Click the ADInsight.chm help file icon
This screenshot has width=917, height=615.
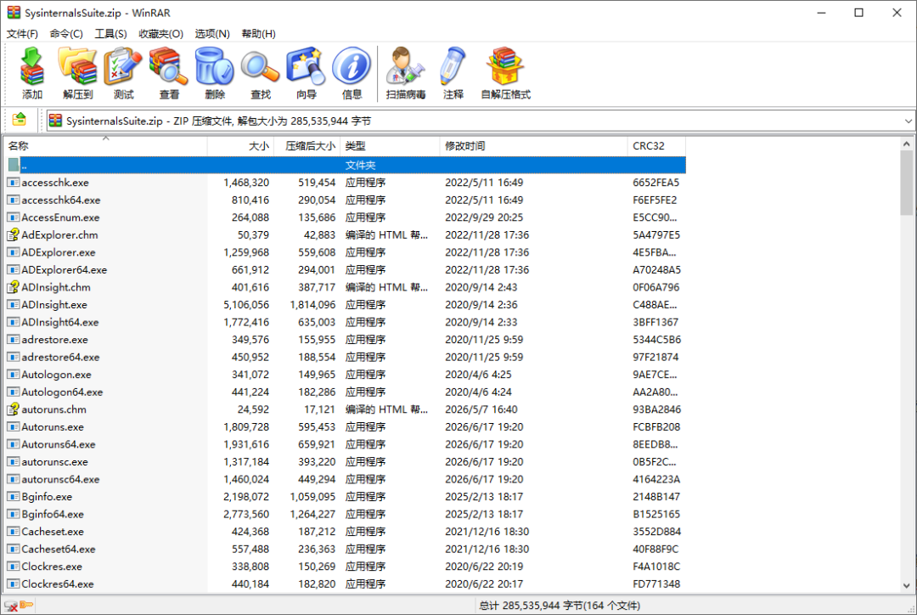pyautogui.click(x=13, y=287)
